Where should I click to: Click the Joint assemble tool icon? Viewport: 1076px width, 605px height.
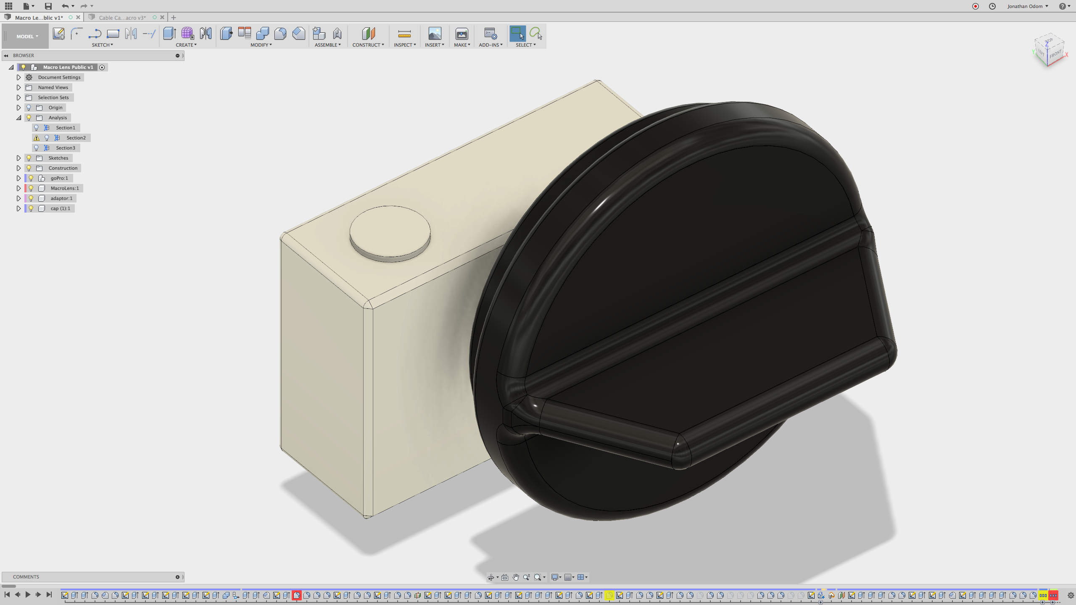(x=337, y=33)
